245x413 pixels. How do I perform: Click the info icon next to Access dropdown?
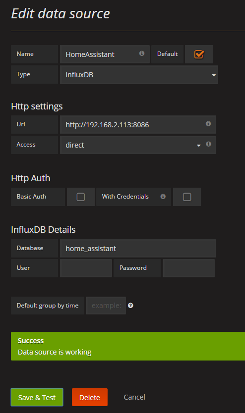[209, 144]
